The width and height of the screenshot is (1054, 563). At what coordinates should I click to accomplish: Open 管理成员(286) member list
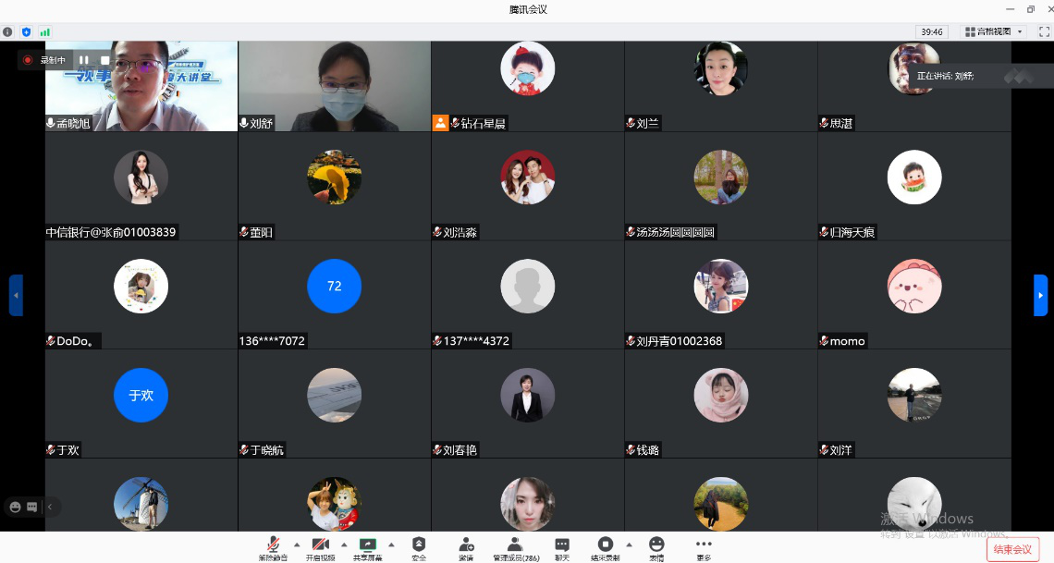[x=516, y=548]
